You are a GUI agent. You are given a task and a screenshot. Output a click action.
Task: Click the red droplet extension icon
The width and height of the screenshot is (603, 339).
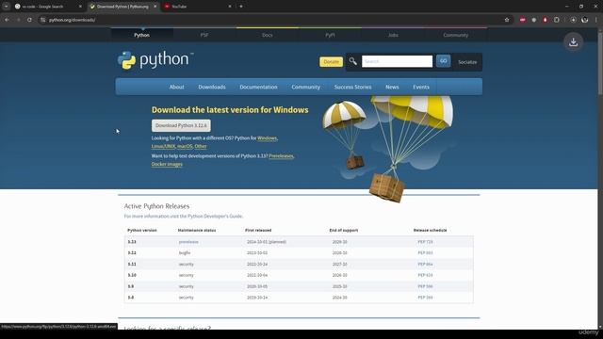click(x=545, y=20)
